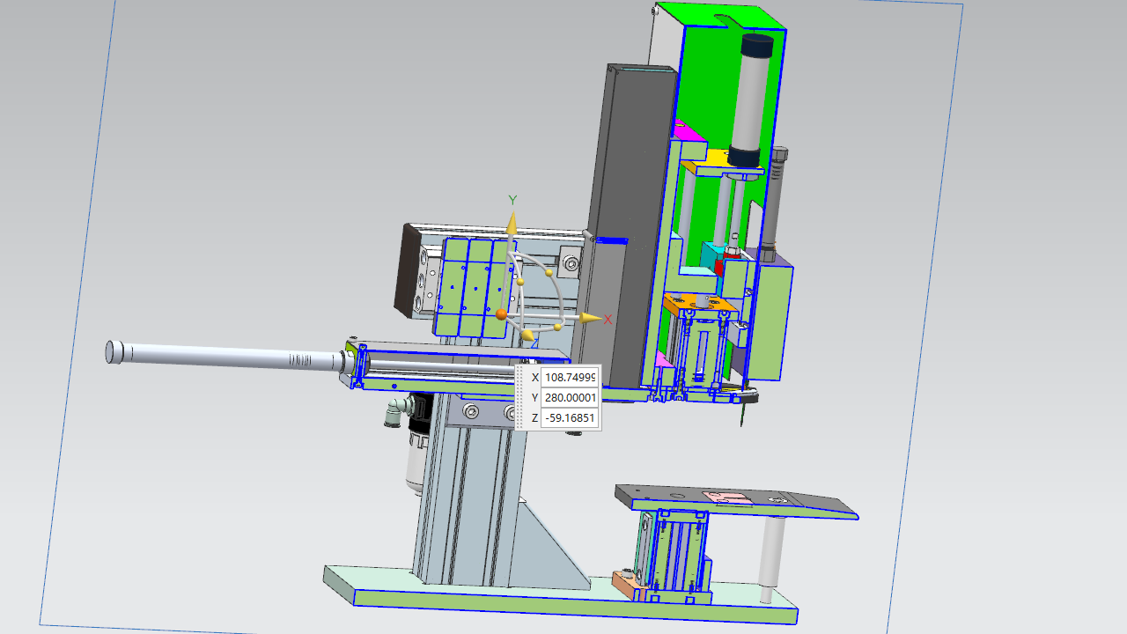Select the yellow Z-axis arrowhead of the manipulator
The height and width of the screenshot is (634, 1127).
527,335
